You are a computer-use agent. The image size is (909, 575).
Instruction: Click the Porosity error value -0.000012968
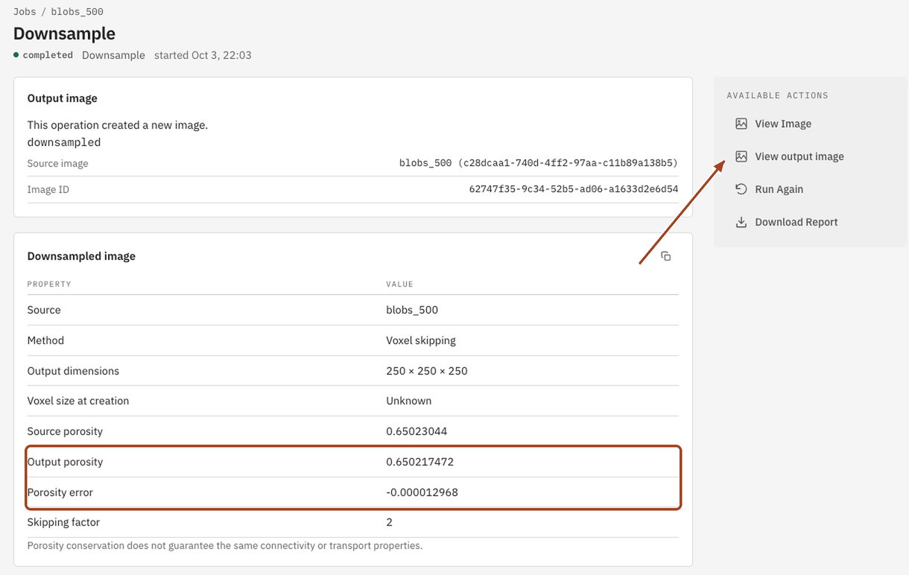pyautogui.click(x=422, y=492)
